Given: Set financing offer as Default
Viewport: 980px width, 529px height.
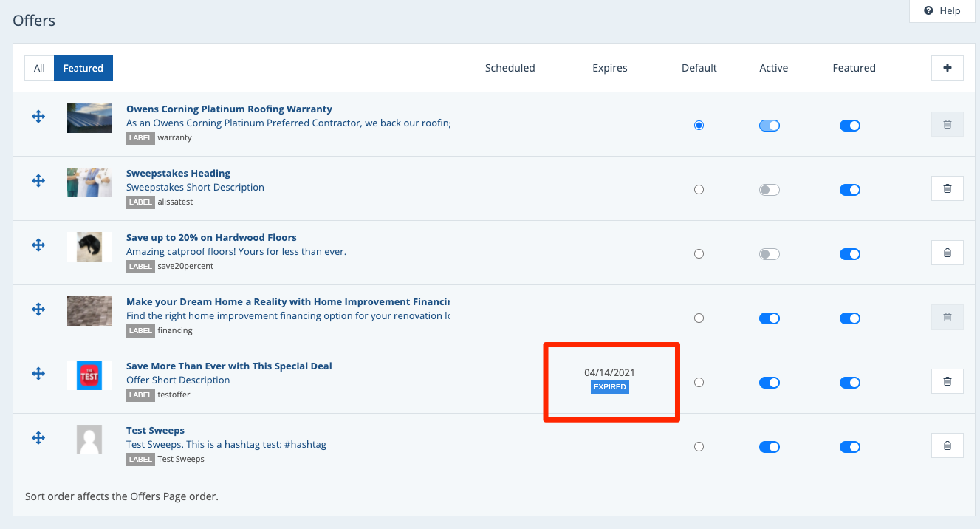Looking at the screenshot, I should [x=699, y=318].
